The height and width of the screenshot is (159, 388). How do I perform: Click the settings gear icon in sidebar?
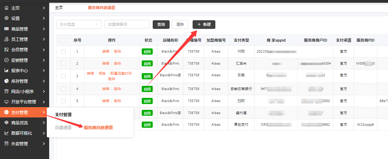pyautogui.click(x=6, y=18)
